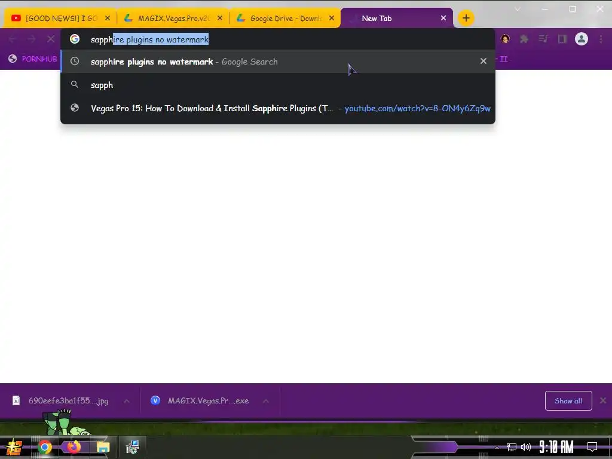Show hidden tray icons chevron
Screen dimensions: 612x459
coord(497,447)
